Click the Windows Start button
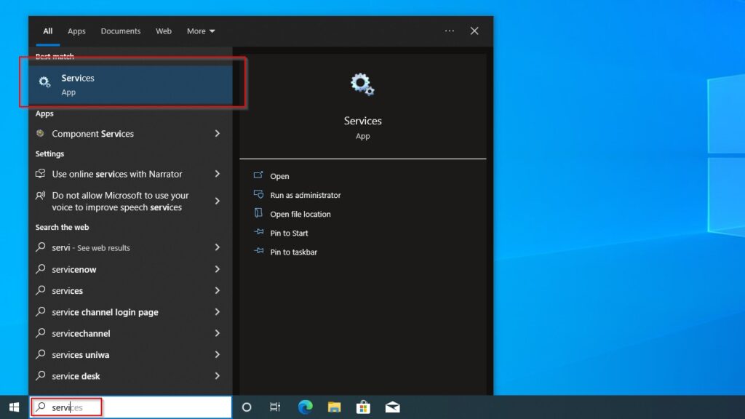 click(x=15, y=407)
